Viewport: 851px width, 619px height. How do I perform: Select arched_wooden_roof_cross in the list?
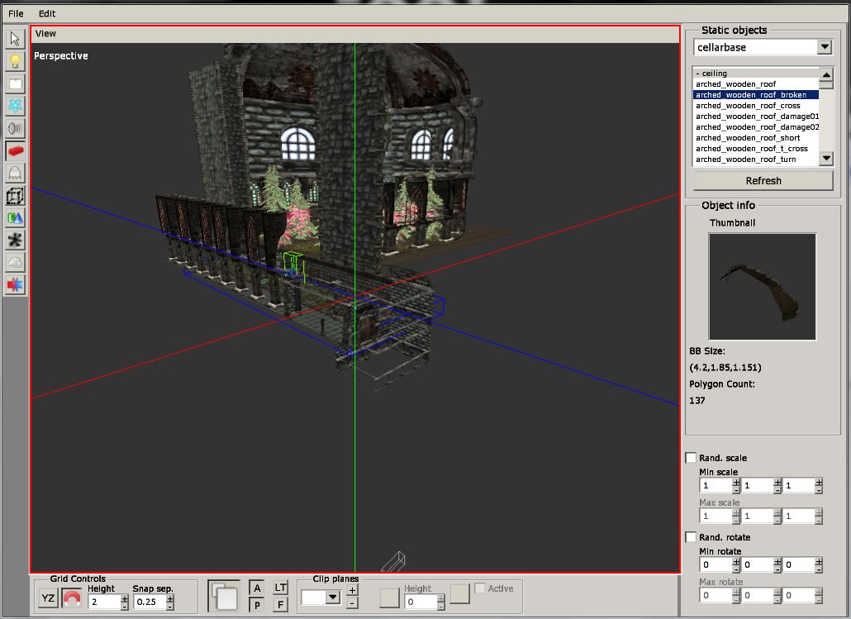point(748,106)
